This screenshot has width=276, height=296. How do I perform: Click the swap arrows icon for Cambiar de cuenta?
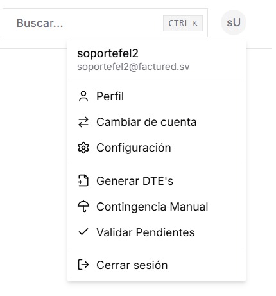(83, 122)
